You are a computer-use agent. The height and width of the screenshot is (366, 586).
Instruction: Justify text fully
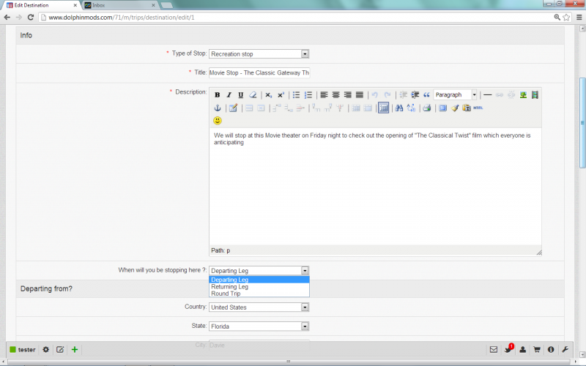coord(360,95)
